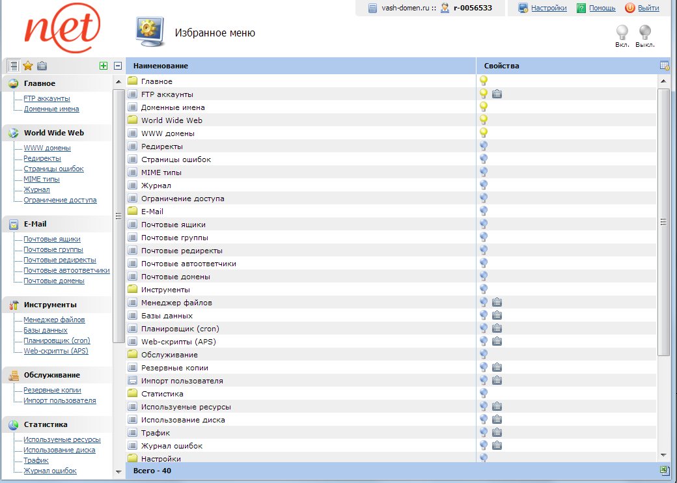Viewport: 677px width, 483px height.
Task: Click the briefcase icon in sidebar toolbar
Action: coord(42,66)
